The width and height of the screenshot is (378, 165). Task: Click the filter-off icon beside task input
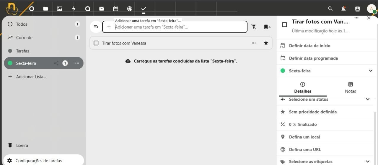254,27
